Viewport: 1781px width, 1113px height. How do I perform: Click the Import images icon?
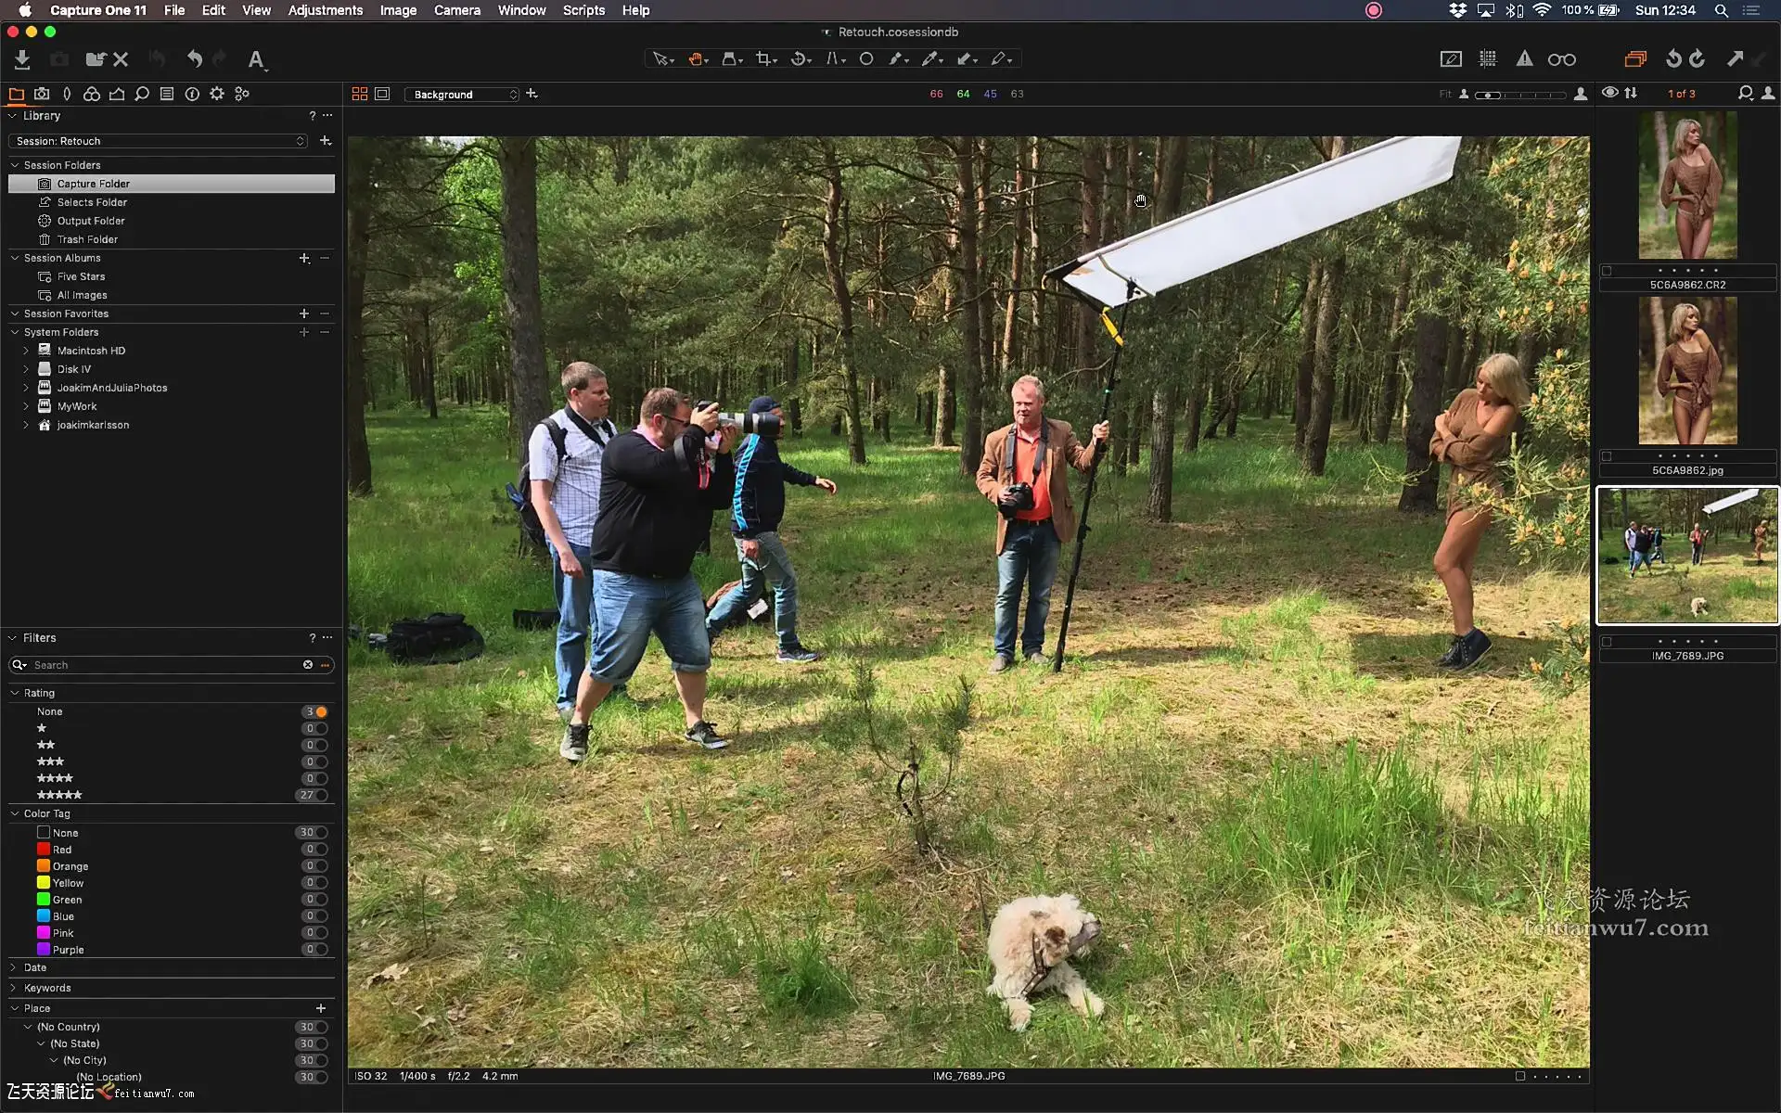22,59
